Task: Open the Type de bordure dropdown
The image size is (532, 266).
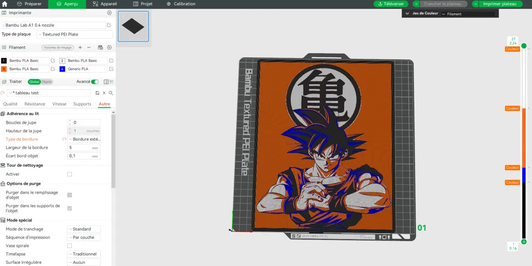Action: tap(84, 139)
